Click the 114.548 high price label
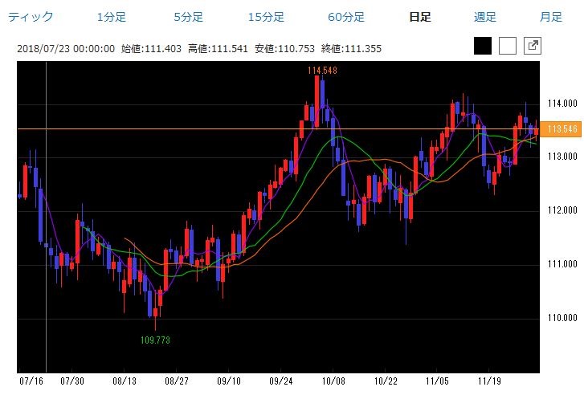Viewport: 584px width, 395px height. 322,71
